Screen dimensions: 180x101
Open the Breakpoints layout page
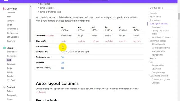12,52
